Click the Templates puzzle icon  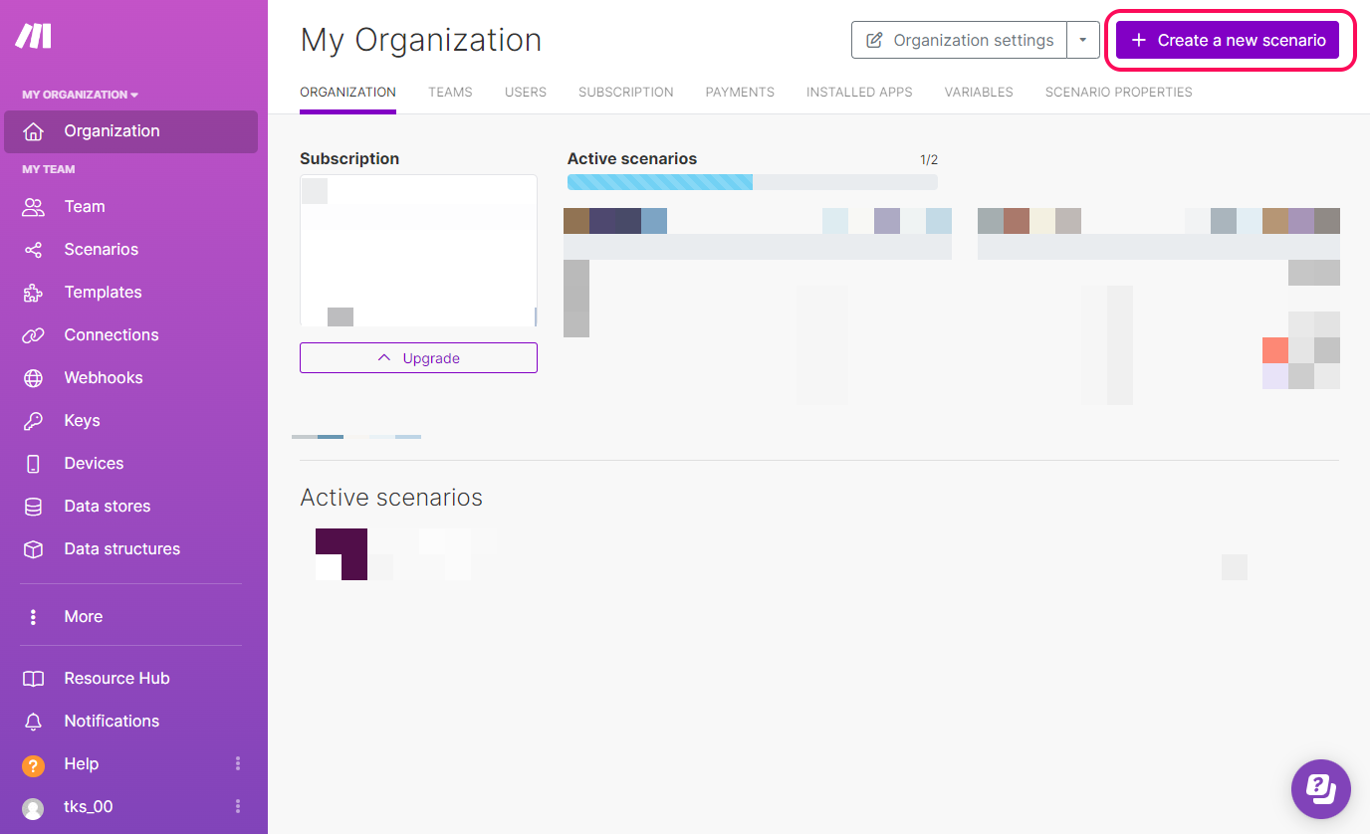(x=34, y=293)
